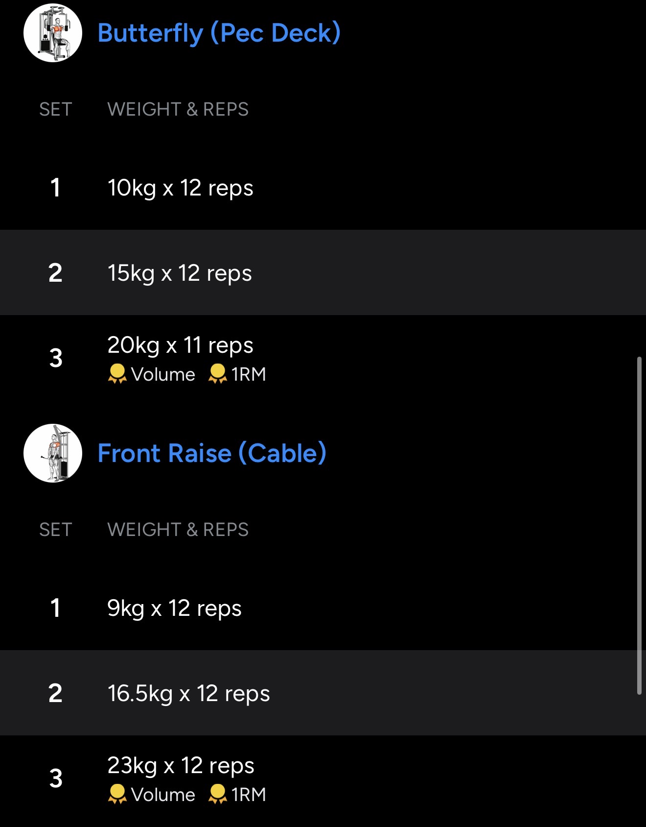646x827 pixels.
Task: Open the Front Raise (Cable) exercise link
Action: 212,453
